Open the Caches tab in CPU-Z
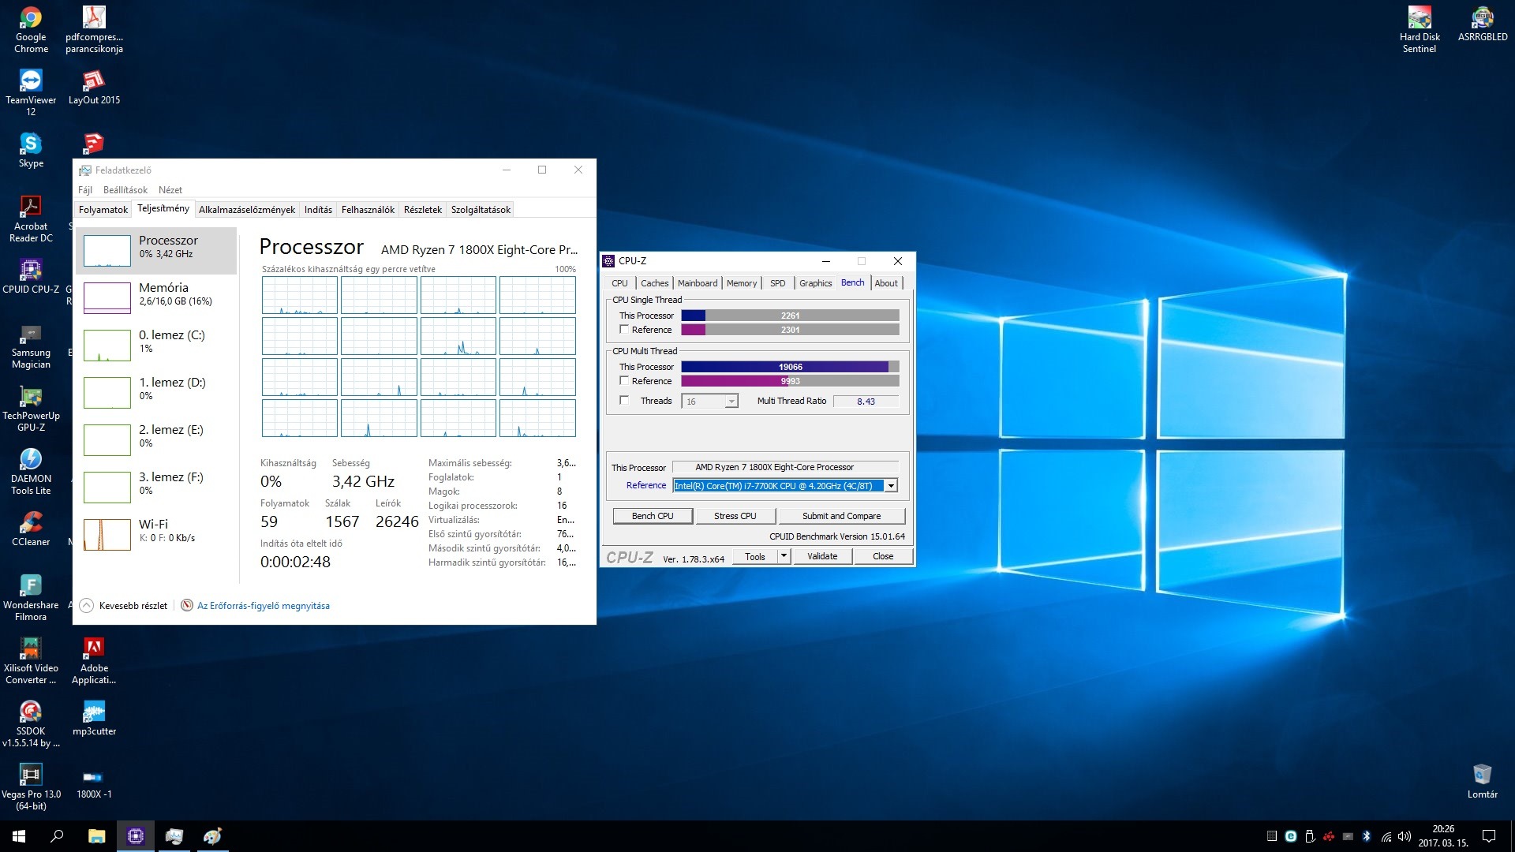 [654, 283]
